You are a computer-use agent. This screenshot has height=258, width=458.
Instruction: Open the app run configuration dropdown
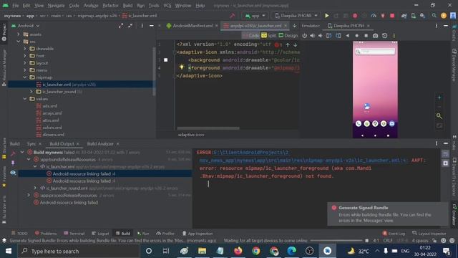[x=255, y=16]
